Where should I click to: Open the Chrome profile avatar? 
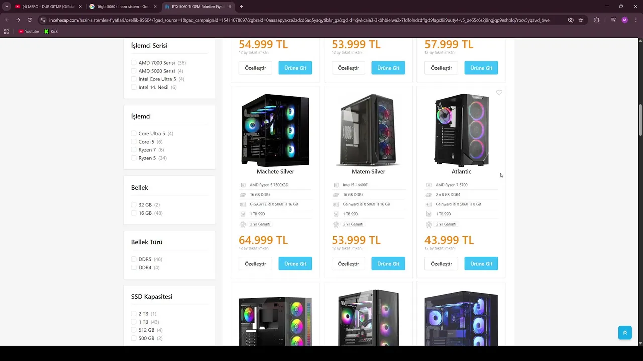(x=624, y=20)
